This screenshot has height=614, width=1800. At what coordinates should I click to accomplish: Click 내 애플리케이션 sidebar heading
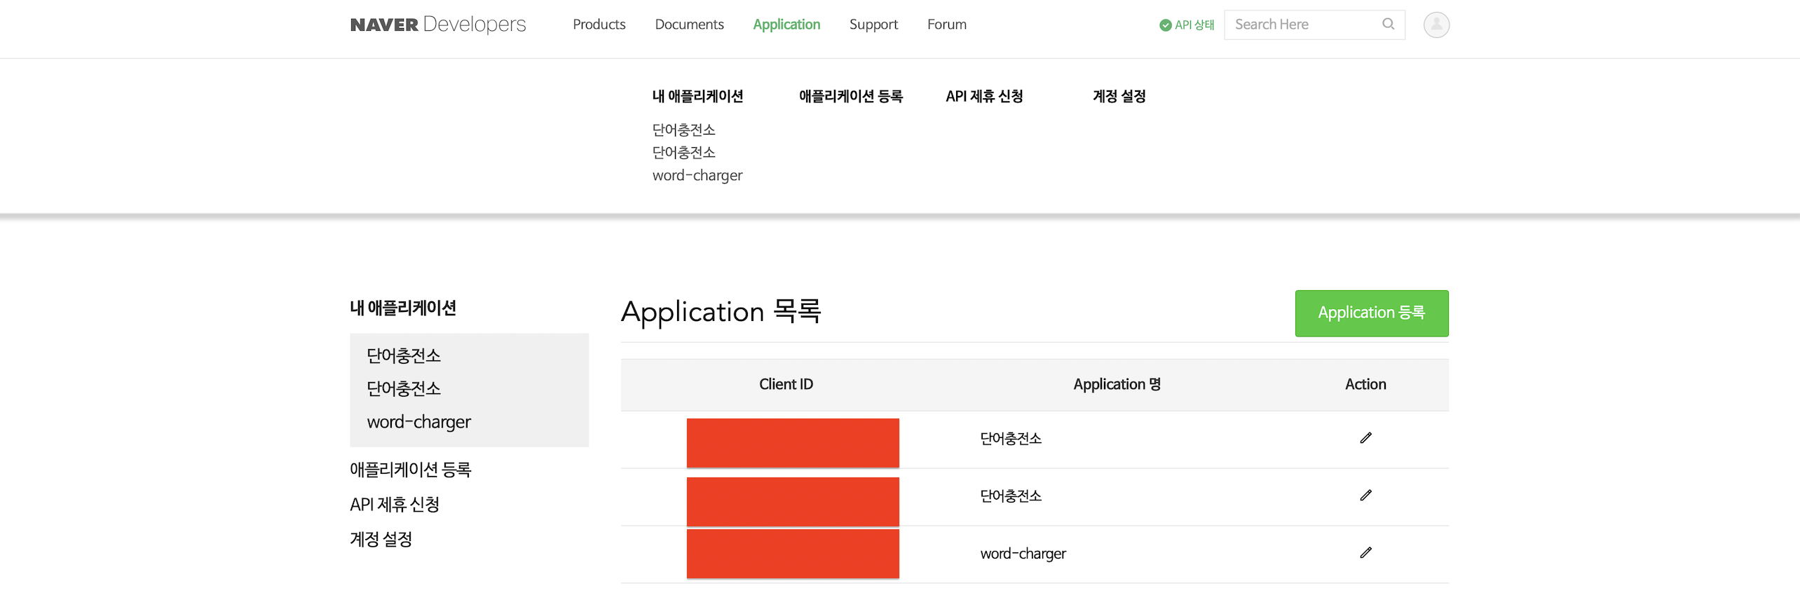click(403, 308)
